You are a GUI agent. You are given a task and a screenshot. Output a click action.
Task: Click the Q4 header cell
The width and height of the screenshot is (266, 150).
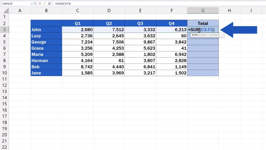tap(172, 23)
